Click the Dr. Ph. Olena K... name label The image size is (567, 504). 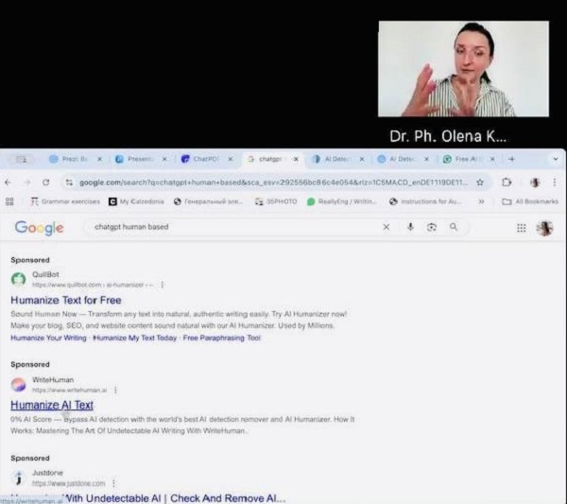[448, 136]
